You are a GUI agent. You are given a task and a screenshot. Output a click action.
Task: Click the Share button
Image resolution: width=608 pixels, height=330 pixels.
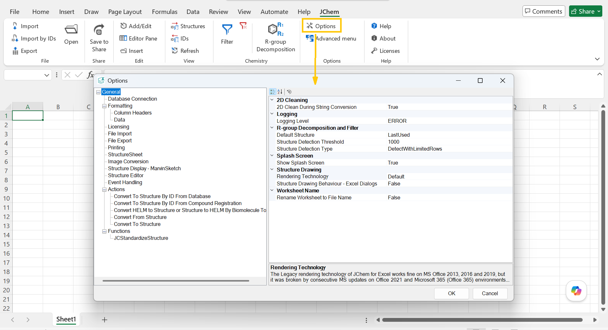pyautogui.click(x=586, y=11)
